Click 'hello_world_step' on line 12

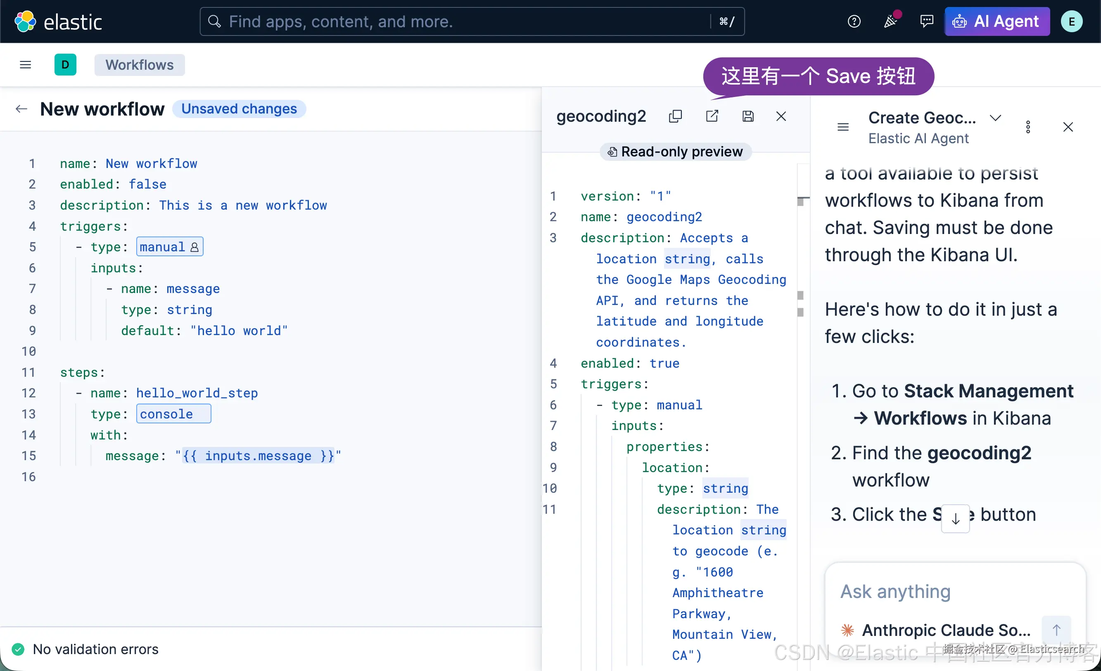(x=197, y=393)
